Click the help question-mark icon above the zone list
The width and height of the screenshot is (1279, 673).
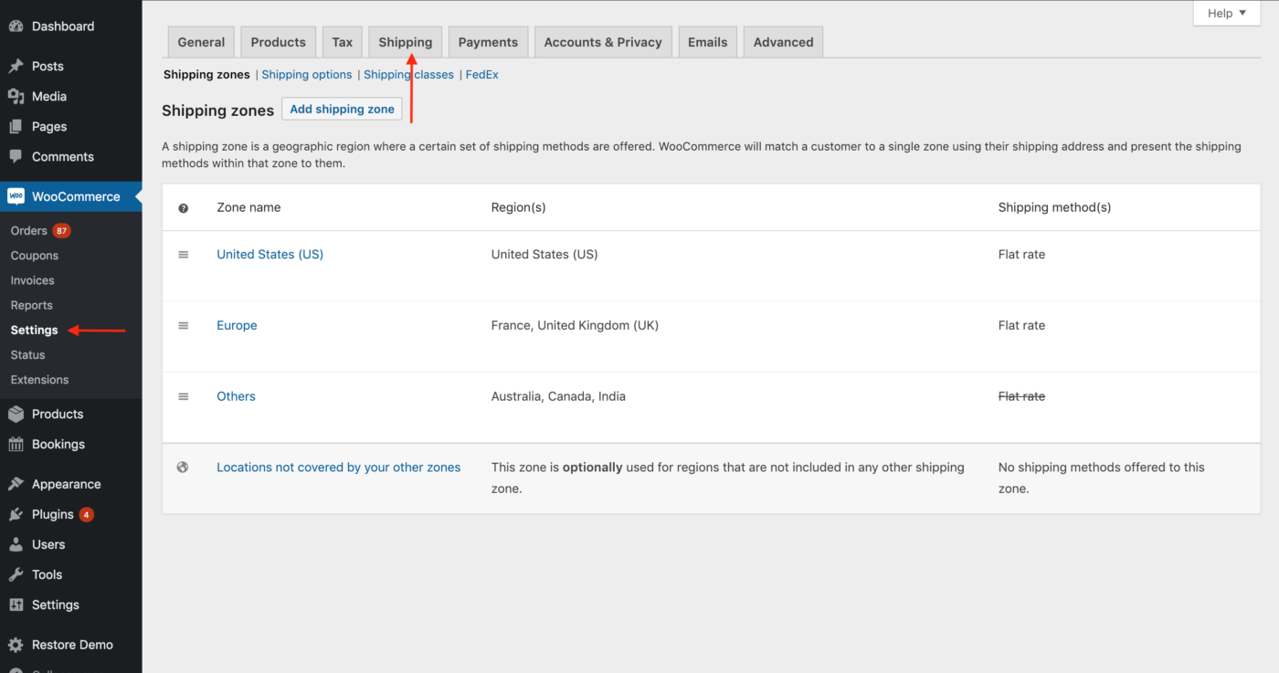(x=183, y=207)
